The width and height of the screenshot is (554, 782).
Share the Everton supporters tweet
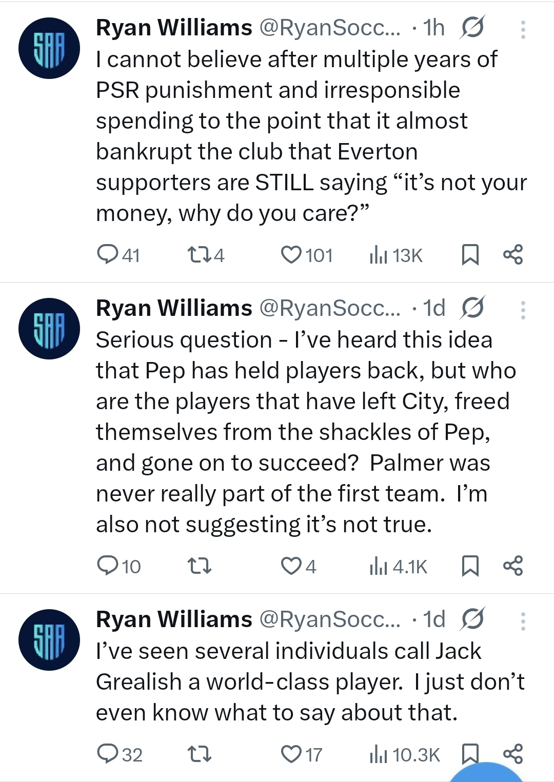512,254
